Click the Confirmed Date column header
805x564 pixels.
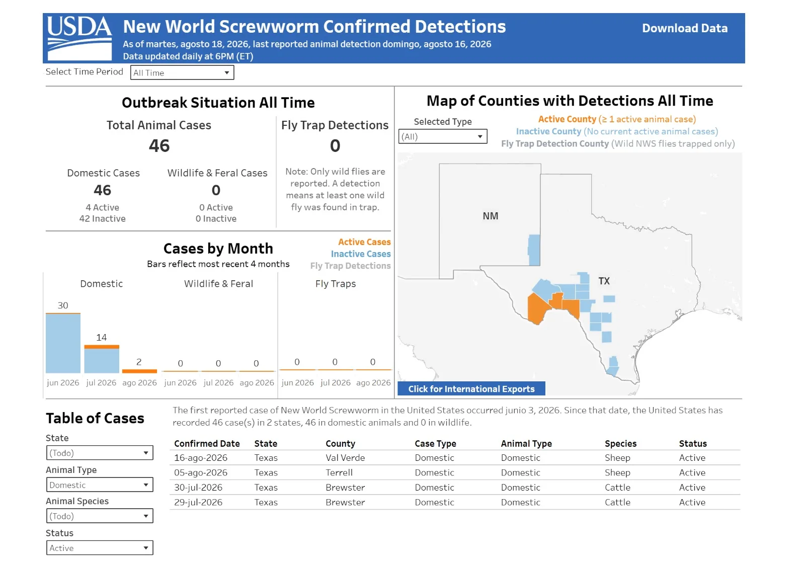tap(207, 443)
